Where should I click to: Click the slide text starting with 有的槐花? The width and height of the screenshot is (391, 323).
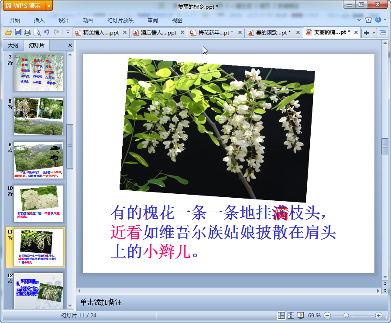[223, 232]
